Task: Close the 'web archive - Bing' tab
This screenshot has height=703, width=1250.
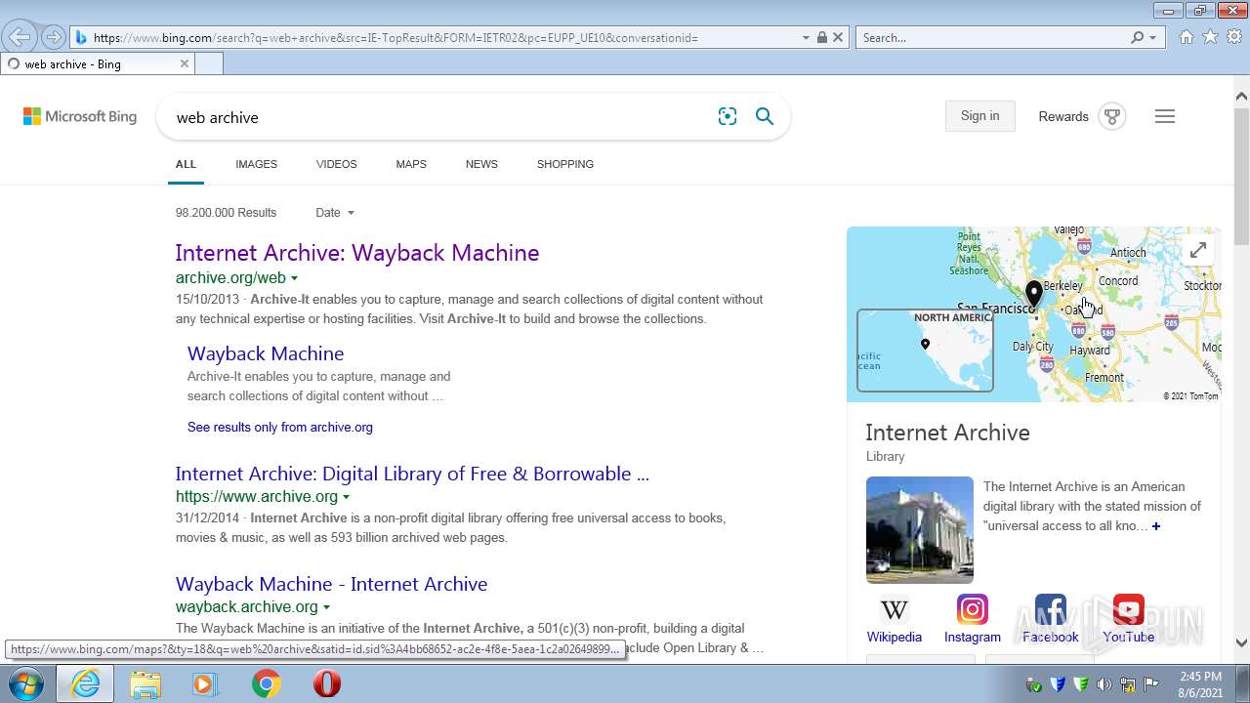Action: [184, 63]
